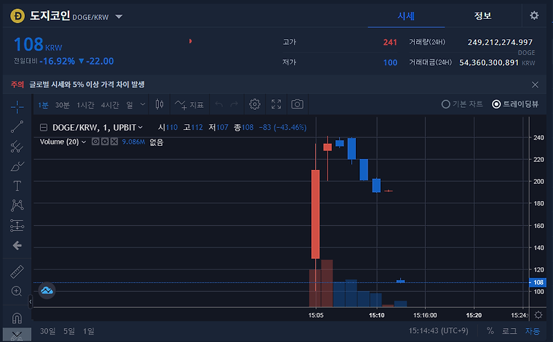This screenshot has height=342, width=553.
Task: Expand the DOGE/KRW market dropdown
Action: tap(119, 17)
